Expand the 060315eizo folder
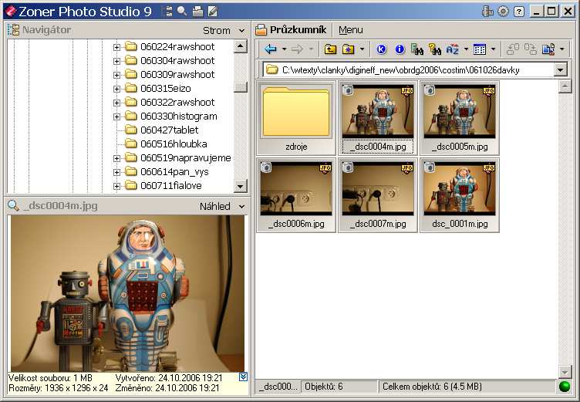Image resolution: width=580 pixels, height=402 pixels. [116, 89]
